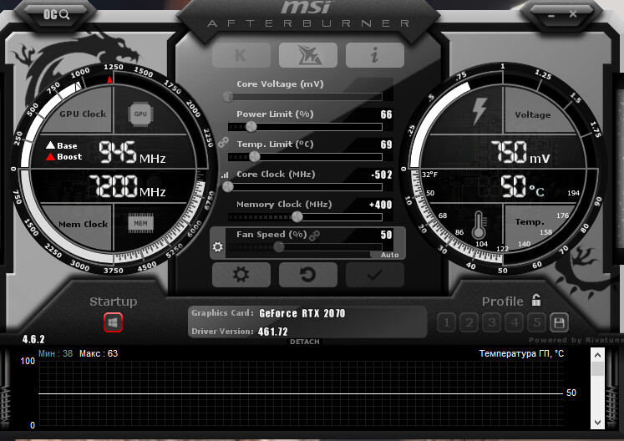Screen dimensions: 624x441
Task: Click the Мин : 38 reading
Action: pyautogui.click(x=56, y=353)
